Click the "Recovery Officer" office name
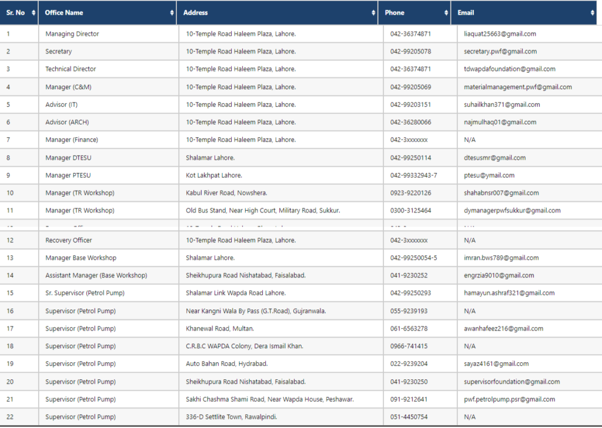This screenshot has width=602, height=428. tap(69, 241)
